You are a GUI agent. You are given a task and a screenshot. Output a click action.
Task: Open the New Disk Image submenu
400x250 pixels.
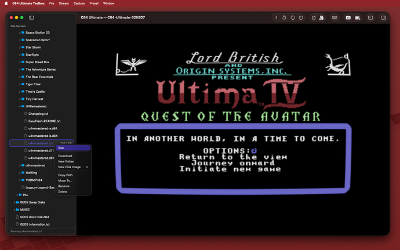(73, 167)
